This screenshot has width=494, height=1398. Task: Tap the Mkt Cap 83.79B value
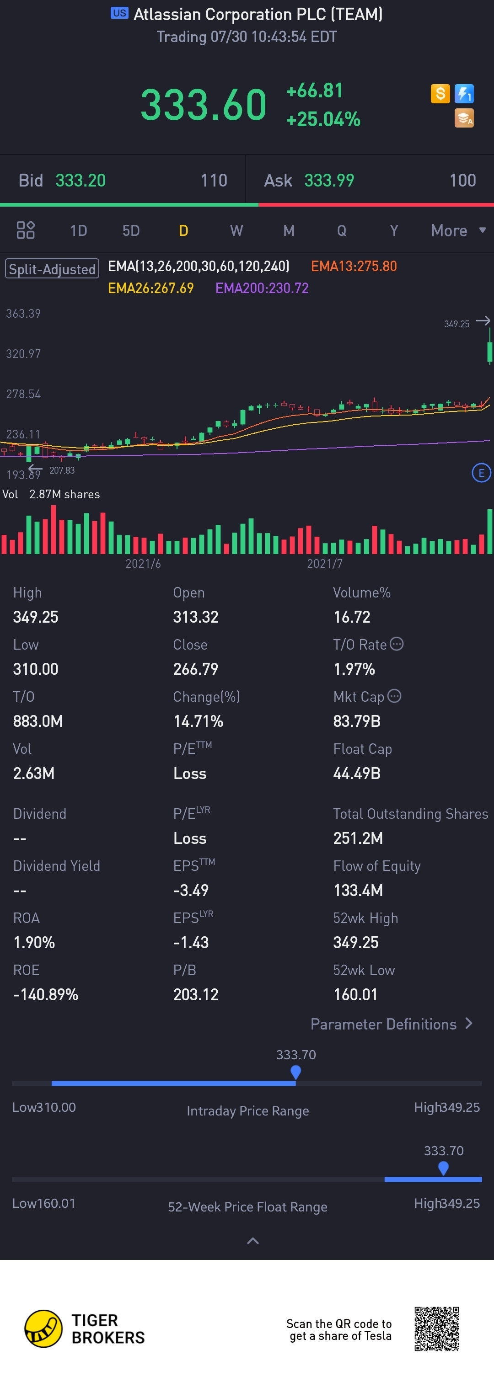tap(357, 720)
